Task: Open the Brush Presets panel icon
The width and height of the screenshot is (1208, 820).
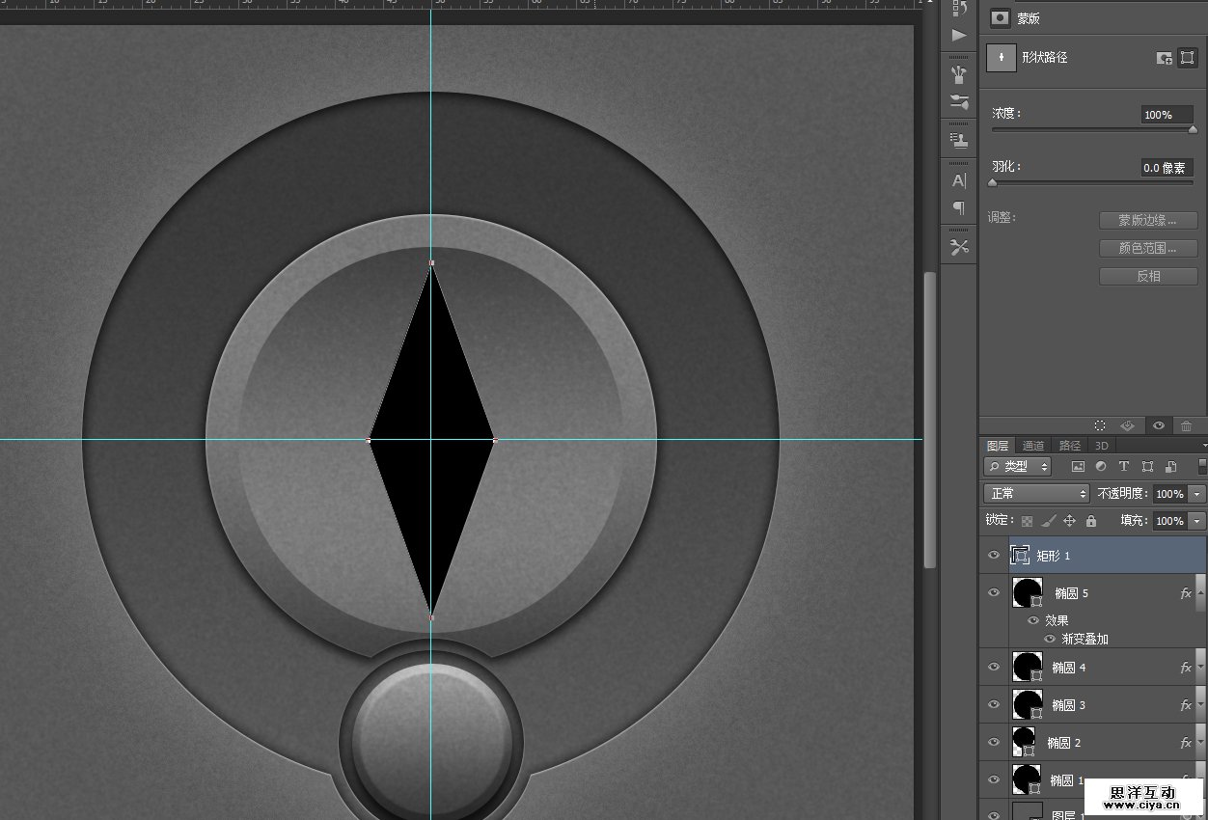Action: 958,102
